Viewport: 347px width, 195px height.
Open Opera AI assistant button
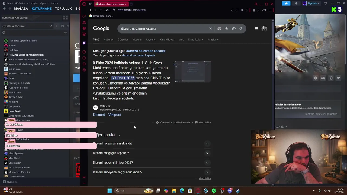[265, 10]
